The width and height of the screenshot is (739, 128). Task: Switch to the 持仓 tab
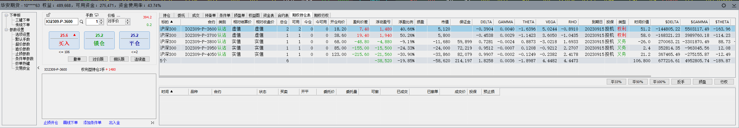[x=167, y=15]
